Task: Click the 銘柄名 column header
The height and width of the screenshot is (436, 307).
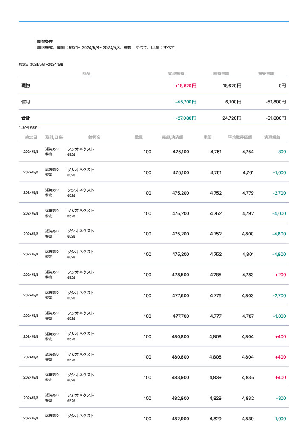Action: [94, 138]
